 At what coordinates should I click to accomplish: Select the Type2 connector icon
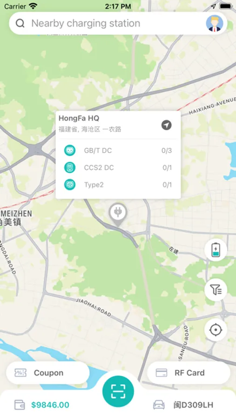[x=70, y=184]
